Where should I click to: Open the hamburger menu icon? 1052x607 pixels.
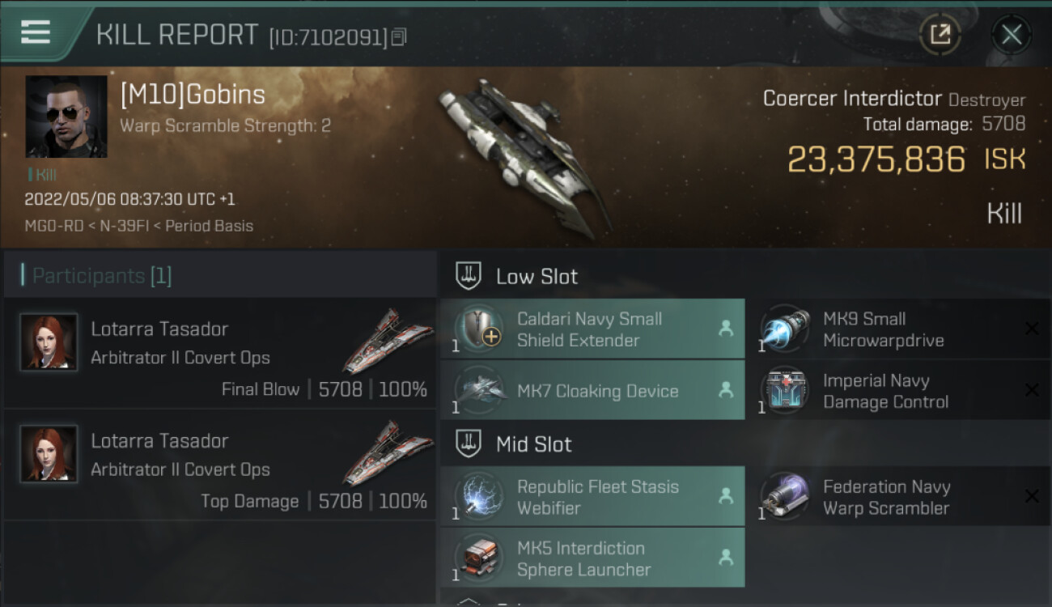point(36,32)
